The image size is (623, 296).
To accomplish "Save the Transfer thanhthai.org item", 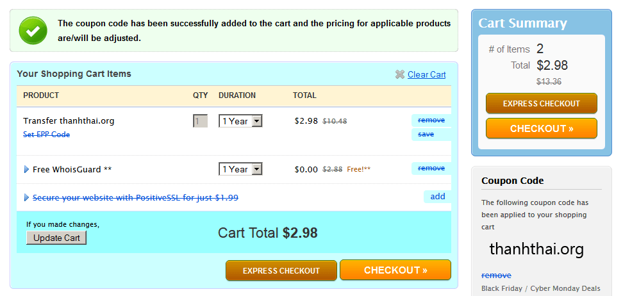I will pyautogui.click(x=426, y=135).
